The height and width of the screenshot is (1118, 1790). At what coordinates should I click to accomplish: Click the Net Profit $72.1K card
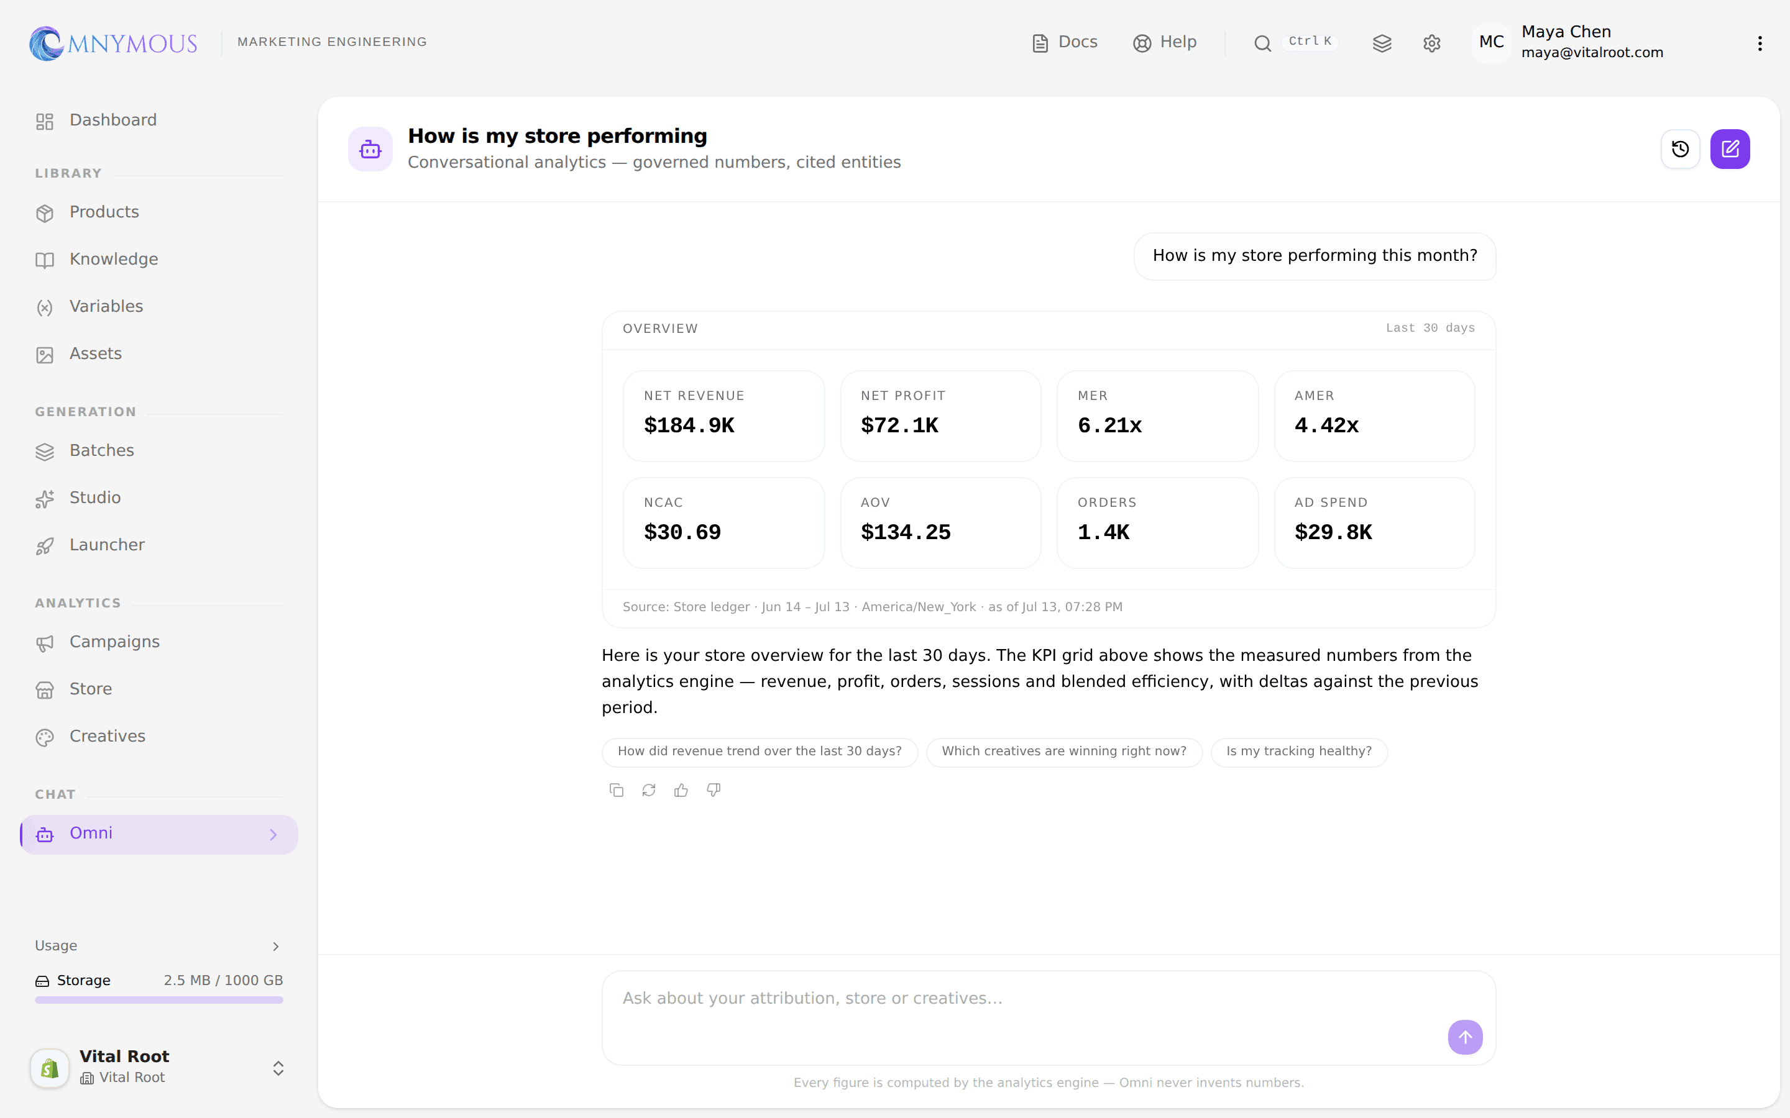[x=940, y=416]
